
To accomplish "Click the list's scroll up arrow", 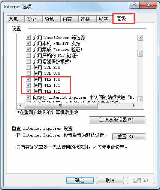I will 141,38.
